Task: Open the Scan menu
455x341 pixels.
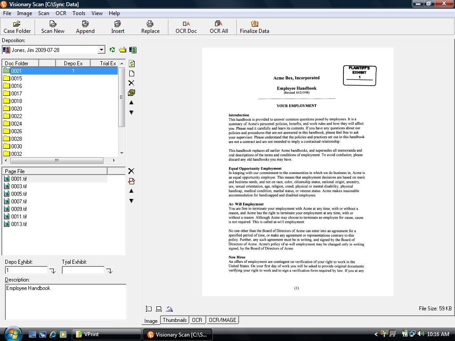Action: pos(44,13)
